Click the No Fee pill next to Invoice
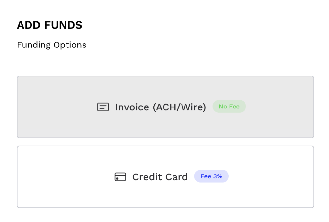This screenshot has height=222, width=329. pyautogui.click(x=229, y=106)
